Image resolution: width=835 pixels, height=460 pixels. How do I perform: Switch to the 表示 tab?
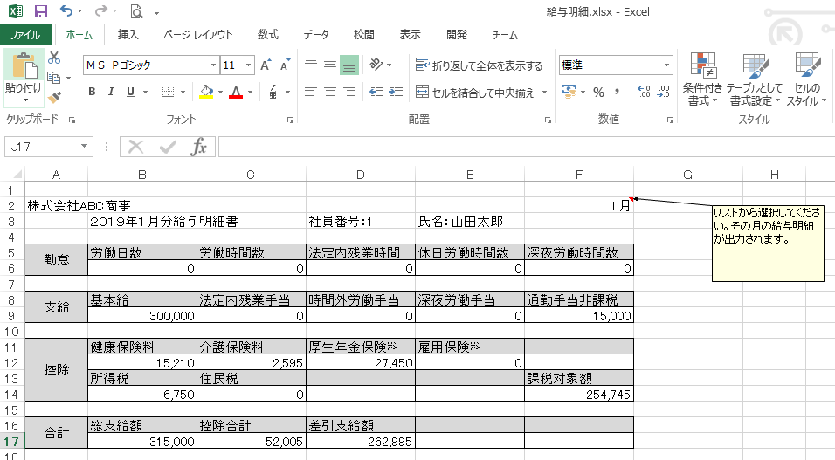coord(410,35)
